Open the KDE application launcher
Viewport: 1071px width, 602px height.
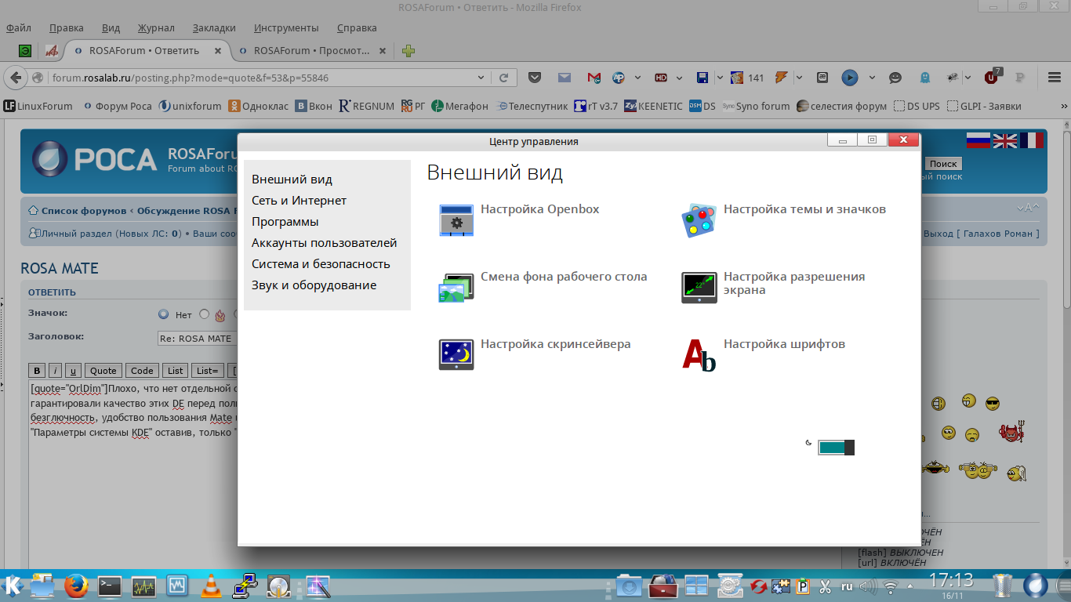[13, 586]
